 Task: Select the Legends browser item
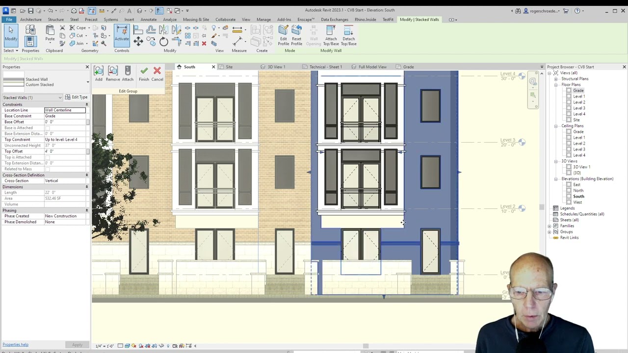pyautogui.click(x=567, y=208)
